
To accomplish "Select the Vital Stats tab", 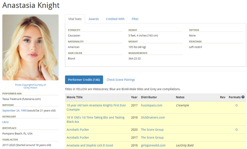I will pyautogui.click(x=75, y=19).
